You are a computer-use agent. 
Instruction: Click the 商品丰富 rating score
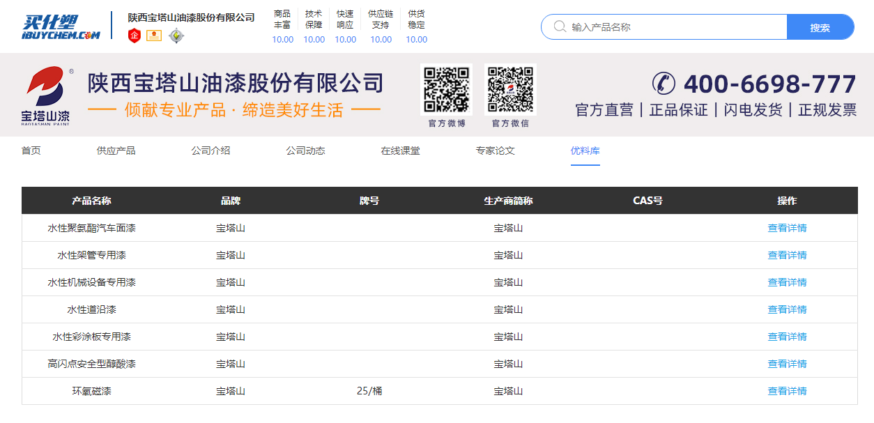click(283, 40)
